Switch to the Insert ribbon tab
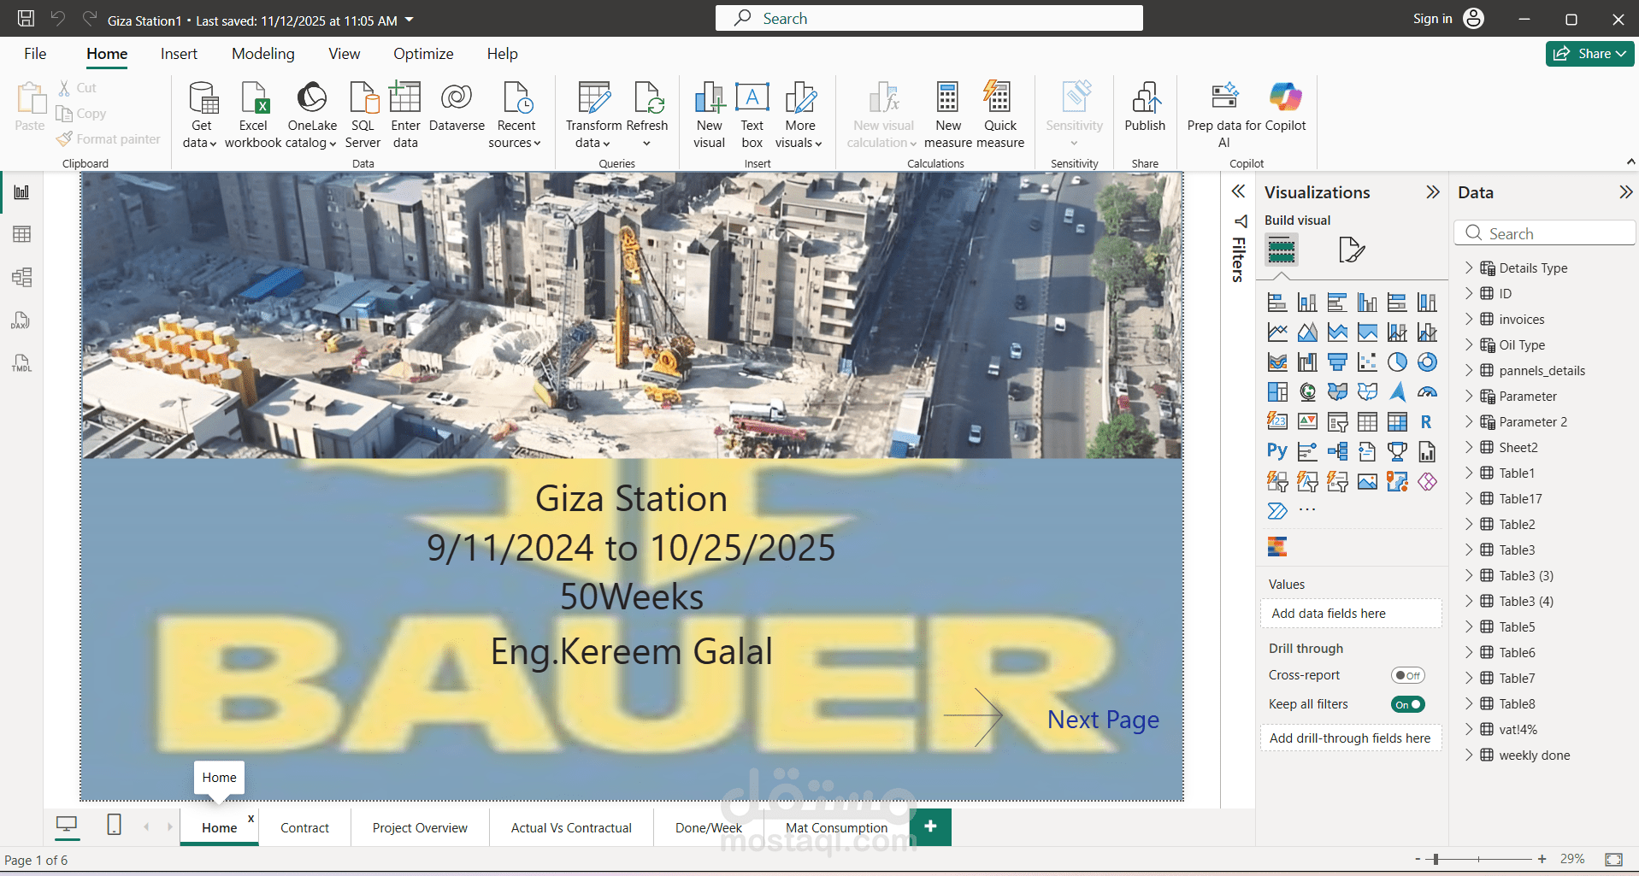This screenshot has width=1639, height=876. tap(179, 54)
